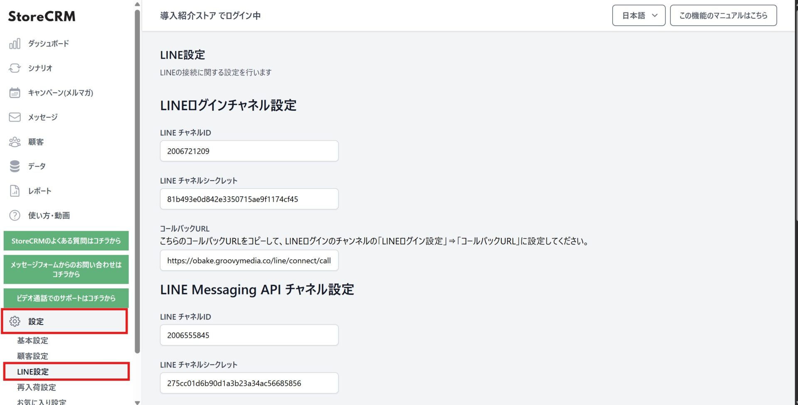This screenshot has height=405, width=798.
Task: Go to メッセージ in the sidebar
Action: pos(42,117)
